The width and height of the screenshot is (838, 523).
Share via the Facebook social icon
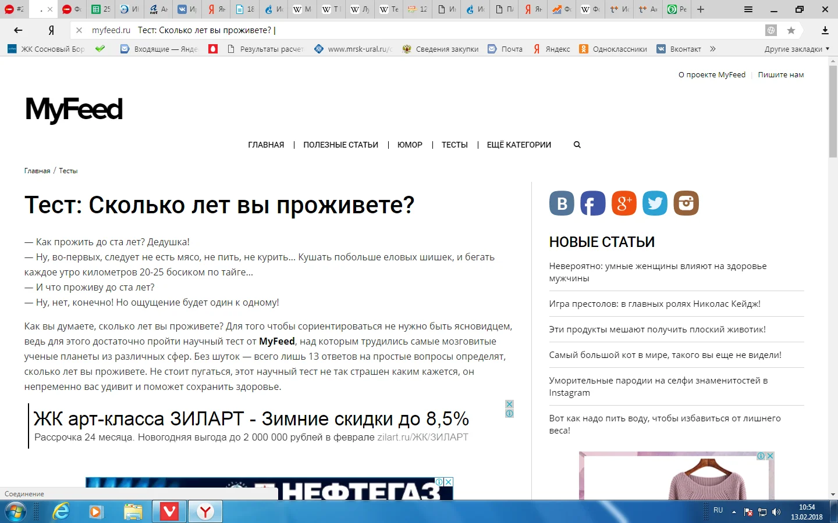click(x=593, y=203)
